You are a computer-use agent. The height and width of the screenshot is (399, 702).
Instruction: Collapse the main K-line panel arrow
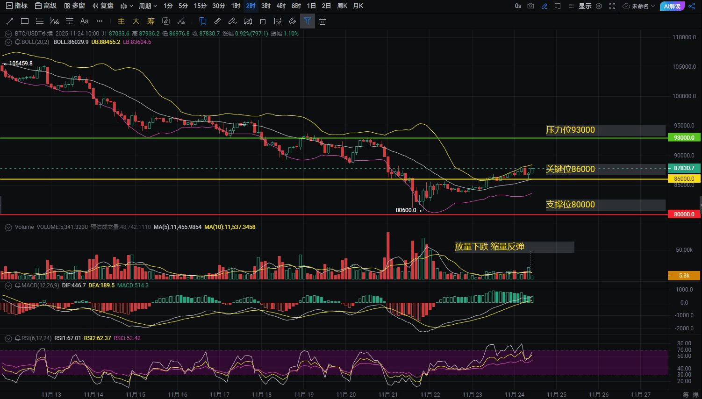[x=8, y=34]
